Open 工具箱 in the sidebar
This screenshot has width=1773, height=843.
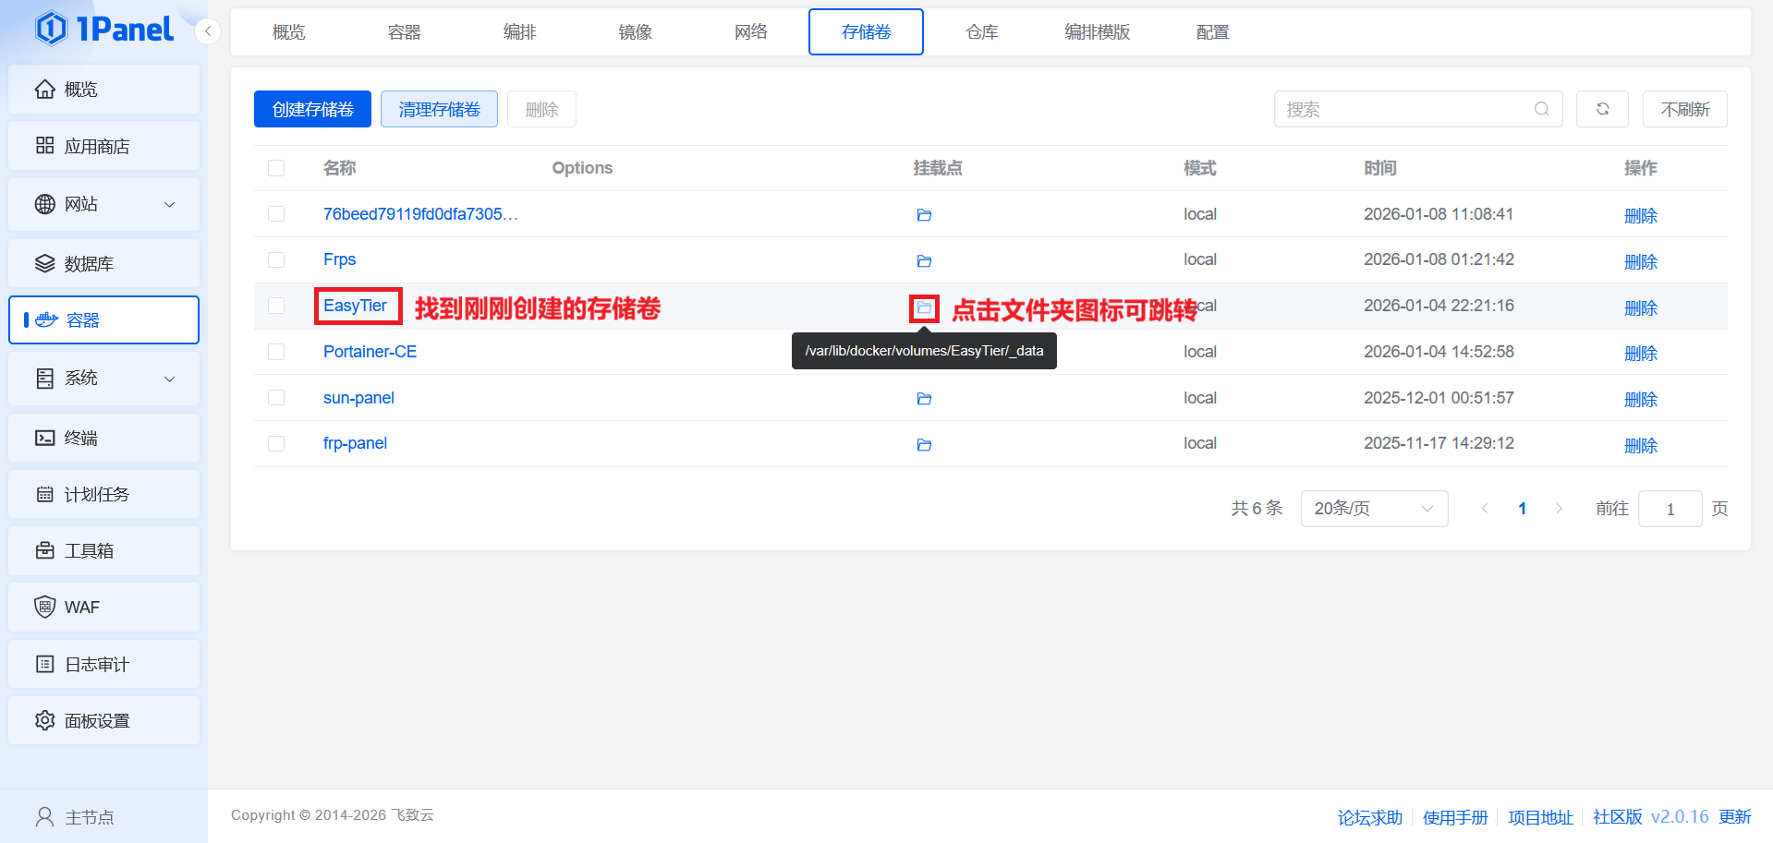click(x=103, y=550)
